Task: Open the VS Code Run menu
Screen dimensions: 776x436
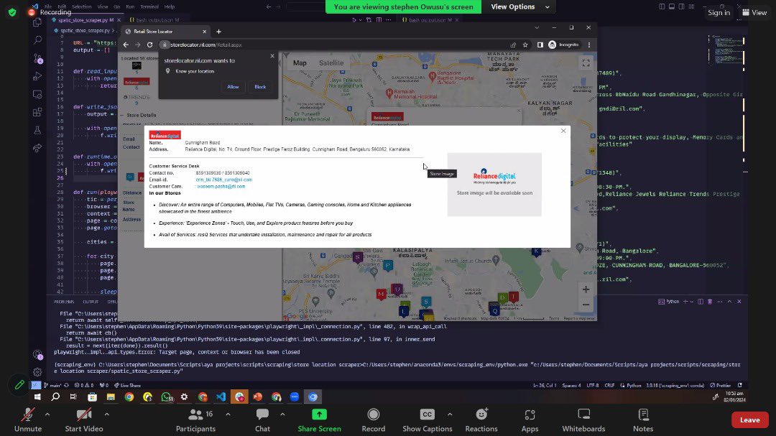Action: point(130,7)
